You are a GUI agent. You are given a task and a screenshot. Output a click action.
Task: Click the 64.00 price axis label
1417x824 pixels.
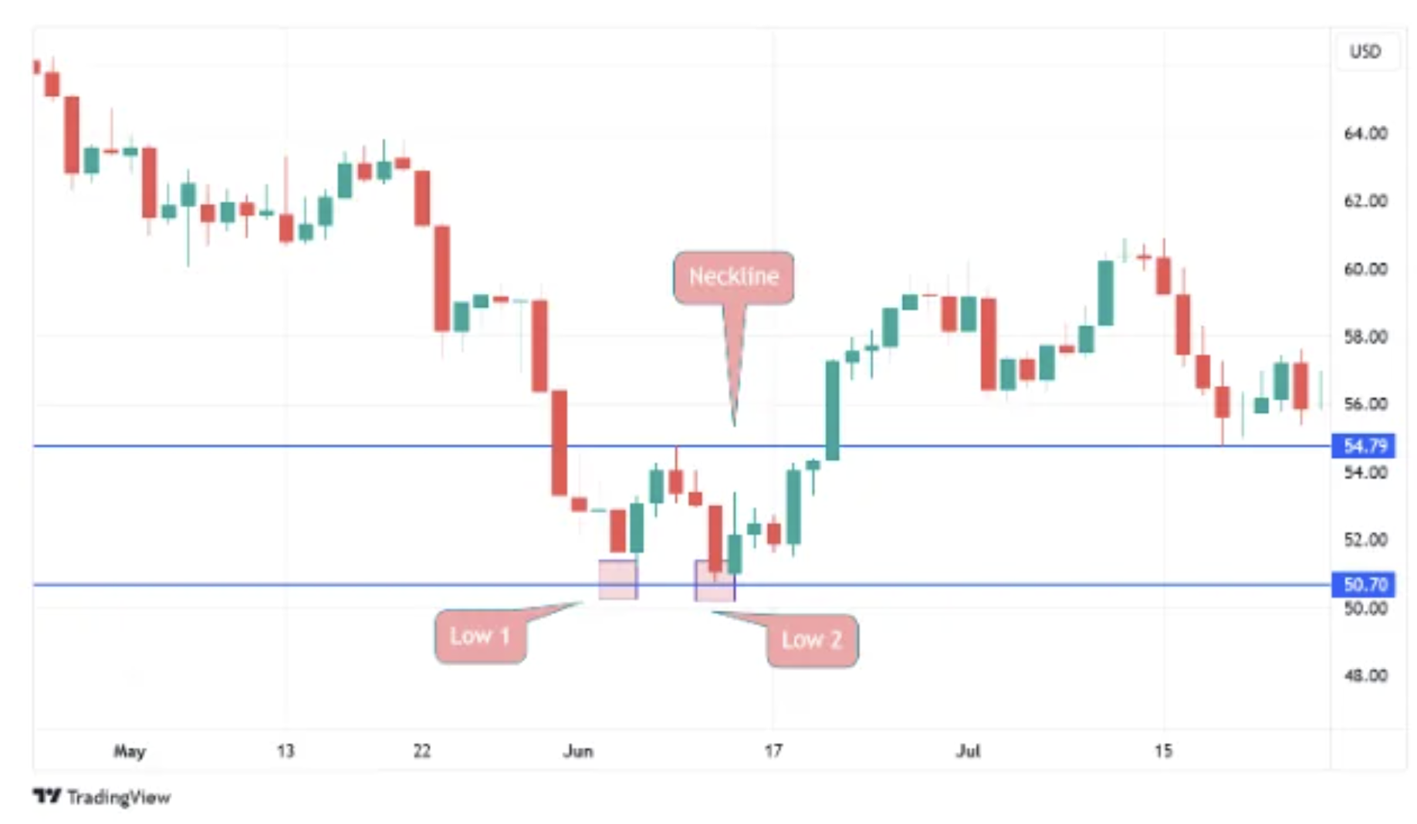click(x=1365, y=133)
